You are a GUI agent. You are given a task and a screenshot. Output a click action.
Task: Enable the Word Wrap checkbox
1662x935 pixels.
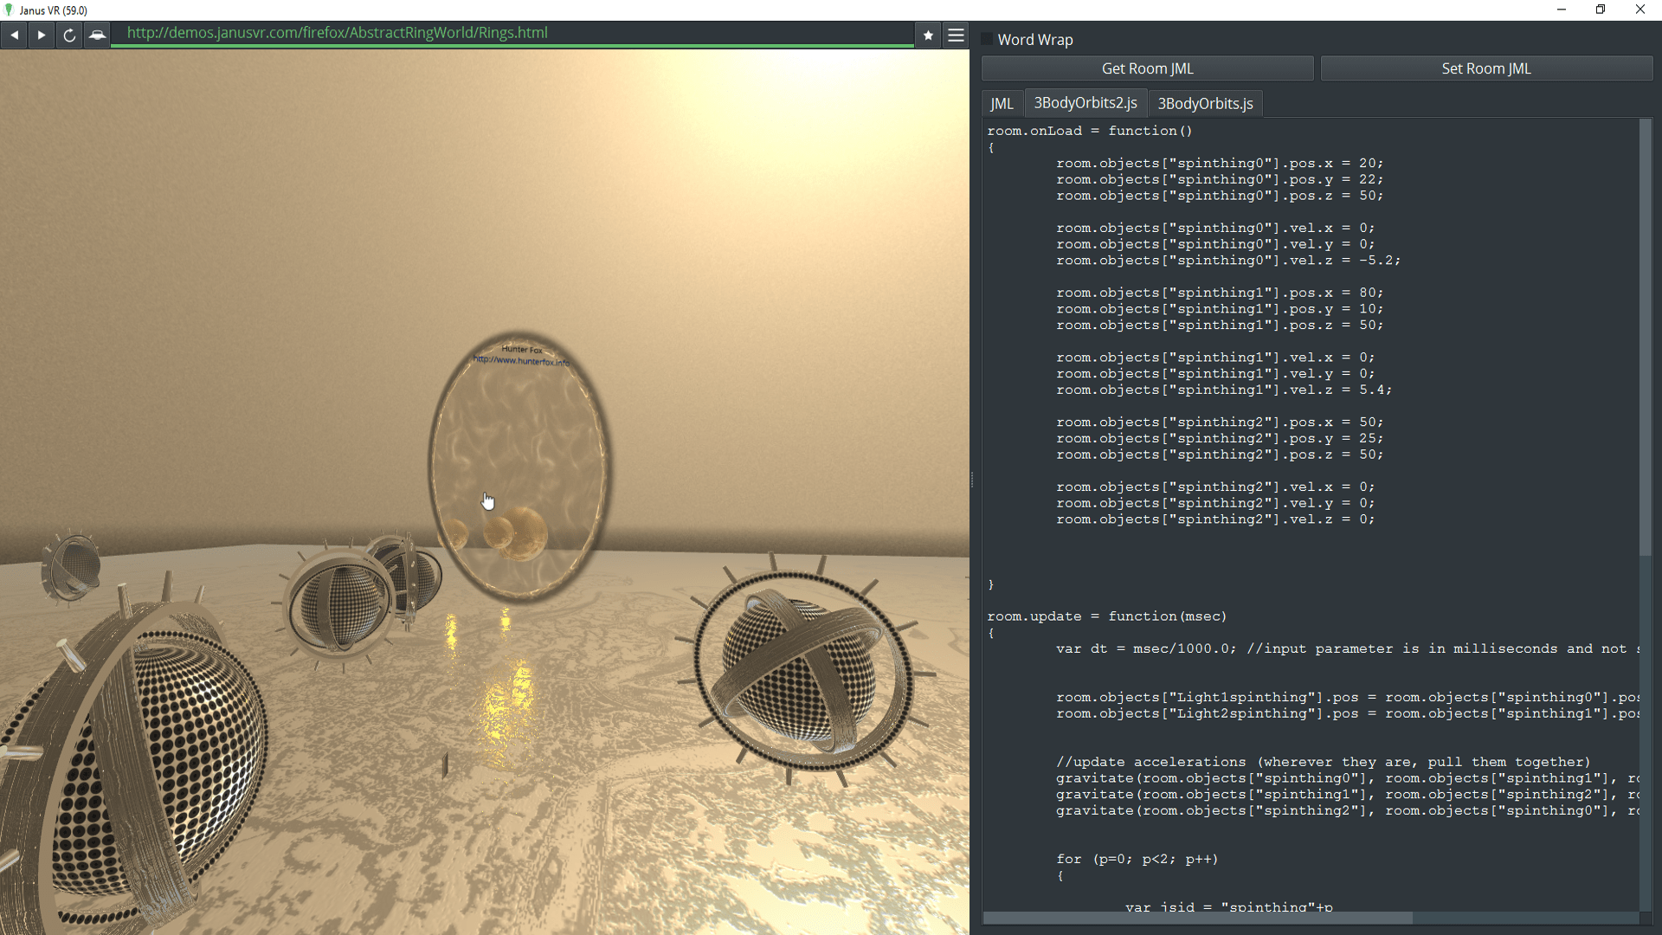pos(986,38)
